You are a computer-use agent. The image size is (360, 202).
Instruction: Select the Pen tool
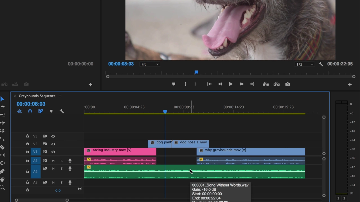tap(3, 171)
